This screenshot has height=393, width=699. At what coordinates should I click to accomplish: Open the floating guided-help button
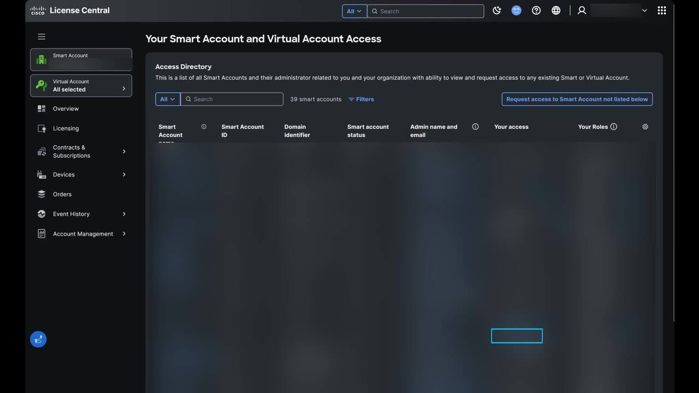coord(38,340)
